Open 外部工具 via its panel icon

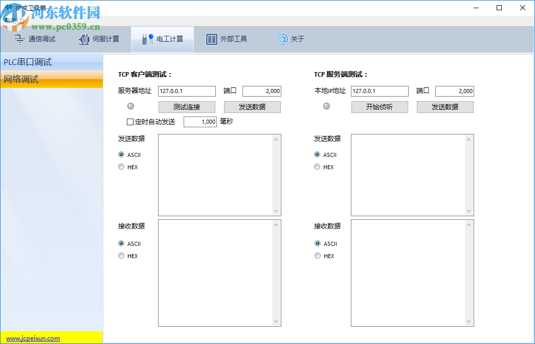point(211,39)
